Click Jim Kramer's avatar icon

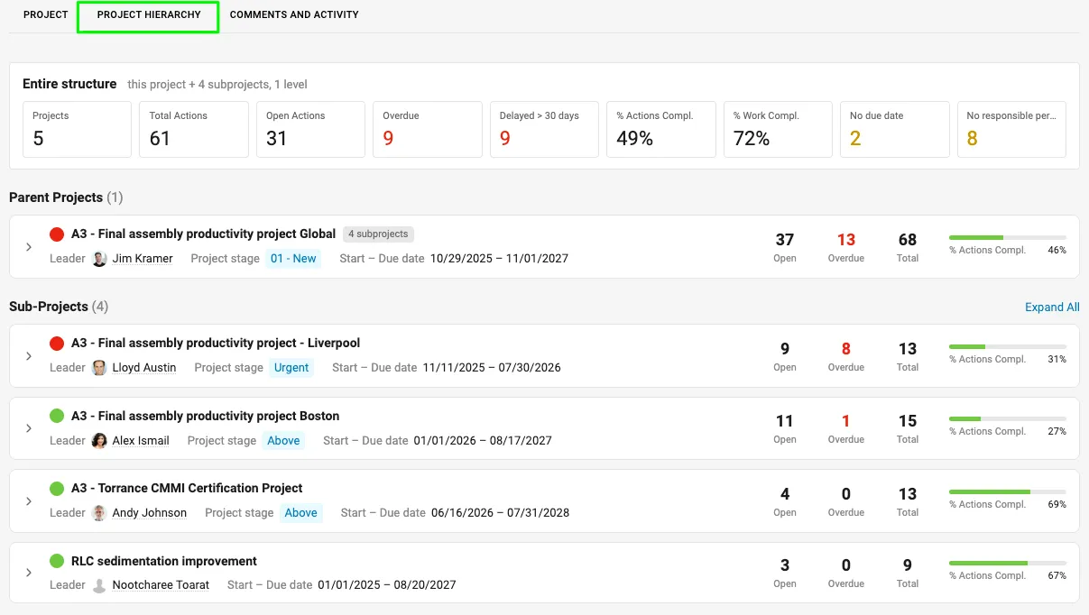99,259
